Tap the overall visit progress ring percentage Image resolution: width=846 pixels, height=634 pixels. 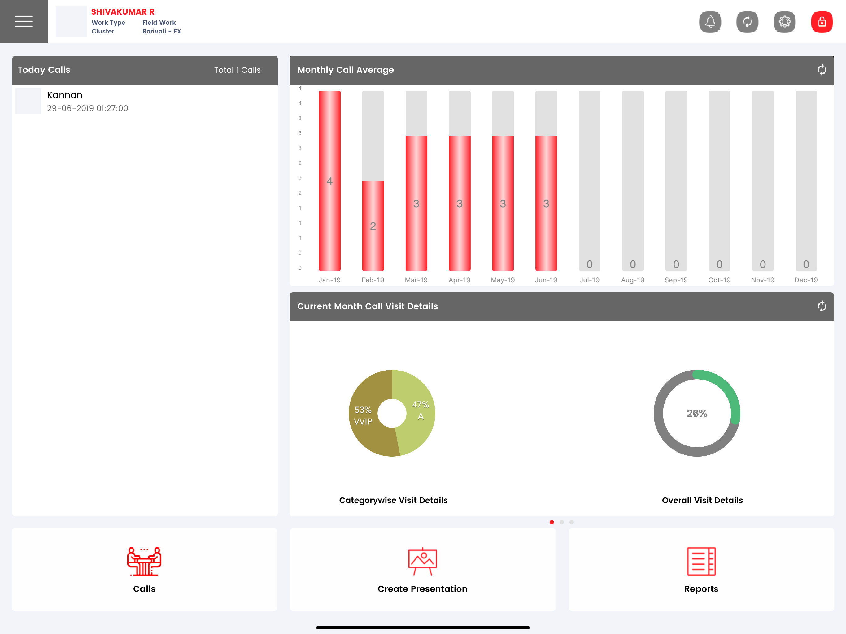pos(697,413)
